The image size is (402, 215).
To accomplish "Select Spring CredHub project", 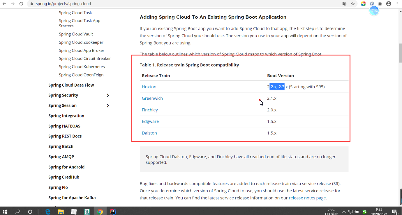I will point(64,177).
